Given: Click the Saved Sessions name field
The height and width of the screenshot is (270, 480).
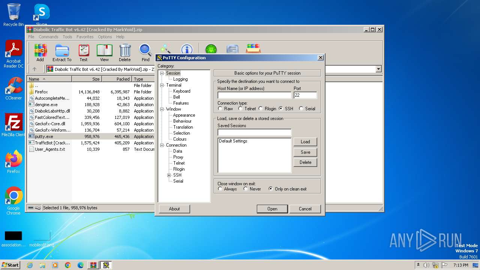Looking at the screenshot, I should coord(254,132).
